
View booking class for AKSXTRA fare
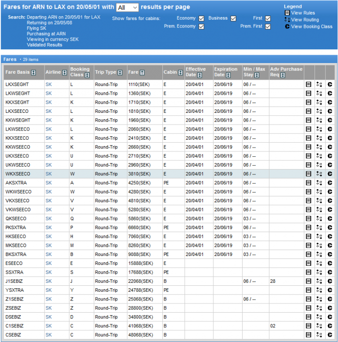pos(330,183)
